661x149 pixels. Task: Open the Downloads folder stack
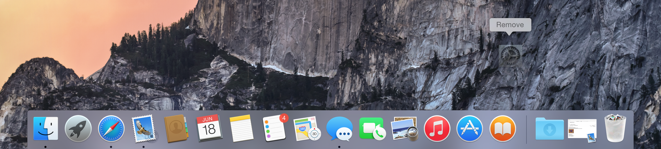(x=549, y=129)
